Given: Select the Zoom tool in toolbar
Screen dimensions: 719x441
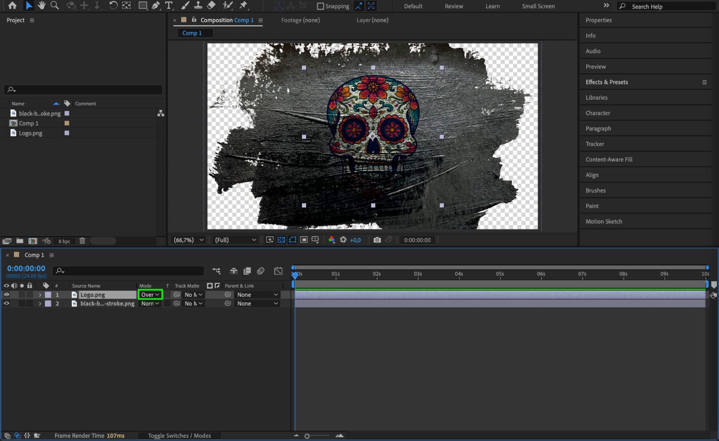Looking at the screenshot, I should [55, 5].
